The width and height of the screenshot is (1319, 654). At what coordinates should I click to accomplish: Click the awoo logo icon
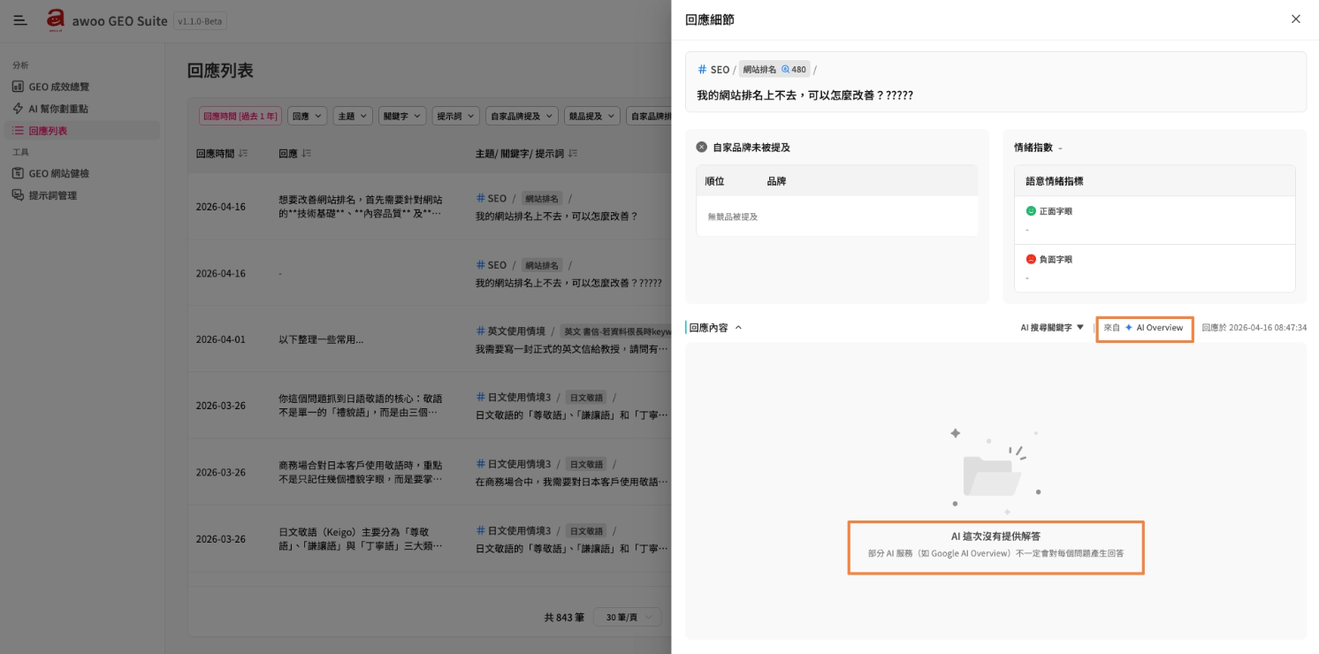tap(57, 19)
